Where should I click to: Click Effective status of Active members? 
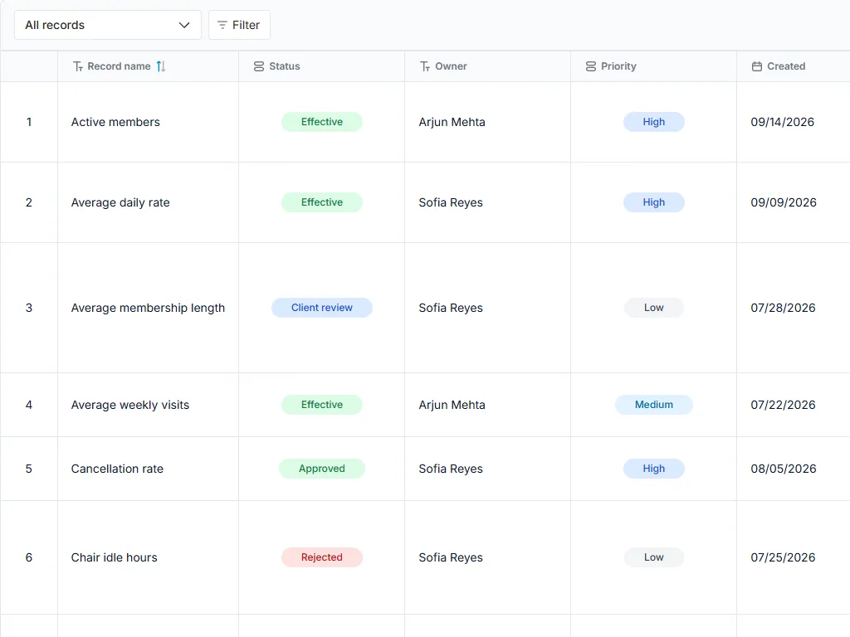pyautogui.click(x=322, y=122)
